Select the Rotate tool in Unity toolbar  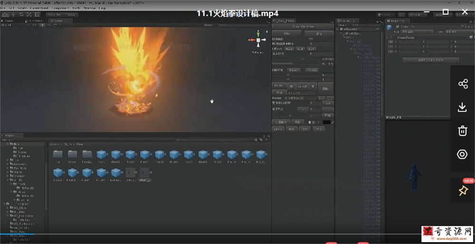coord(21,15)
